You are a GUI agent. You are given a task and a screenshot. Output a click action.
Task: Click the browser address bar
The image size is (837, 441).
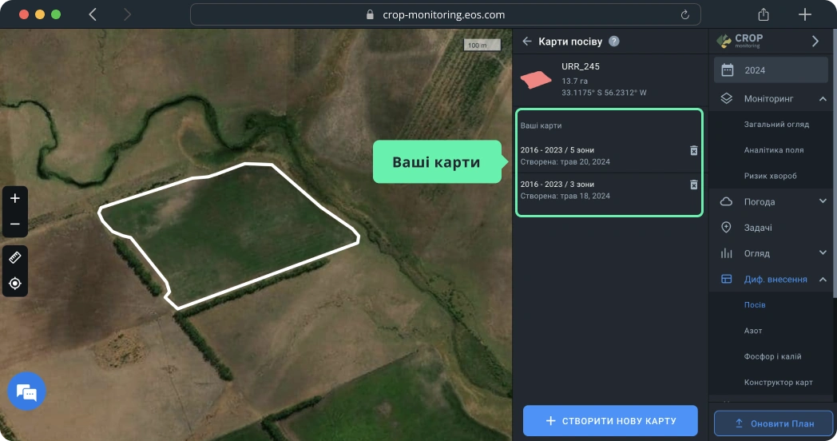click(445, 14)
